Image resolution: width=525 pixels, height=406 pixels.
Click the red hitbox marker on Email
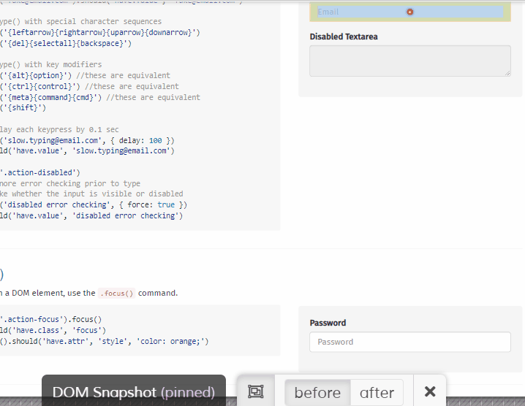(409, 12)
